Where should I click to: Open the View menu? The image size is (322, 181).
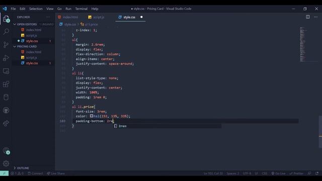point(50,9)
